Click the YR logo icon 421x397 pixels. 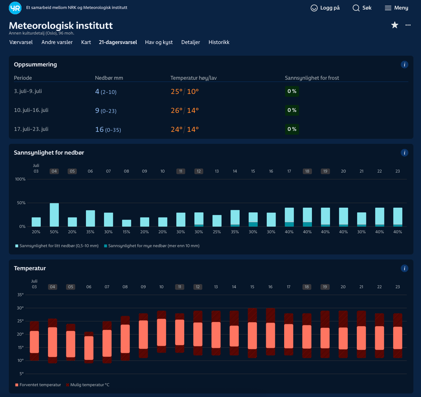(x=15, y=8)
